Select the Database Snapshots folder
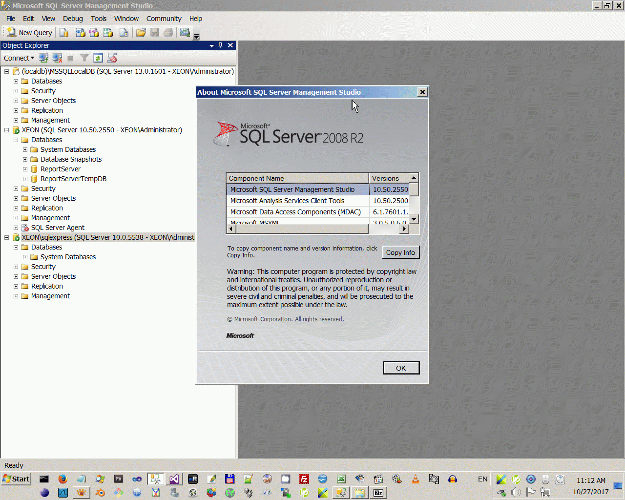Image resolution: width=625 pixels, height=500 pixels. pos(71,159)
